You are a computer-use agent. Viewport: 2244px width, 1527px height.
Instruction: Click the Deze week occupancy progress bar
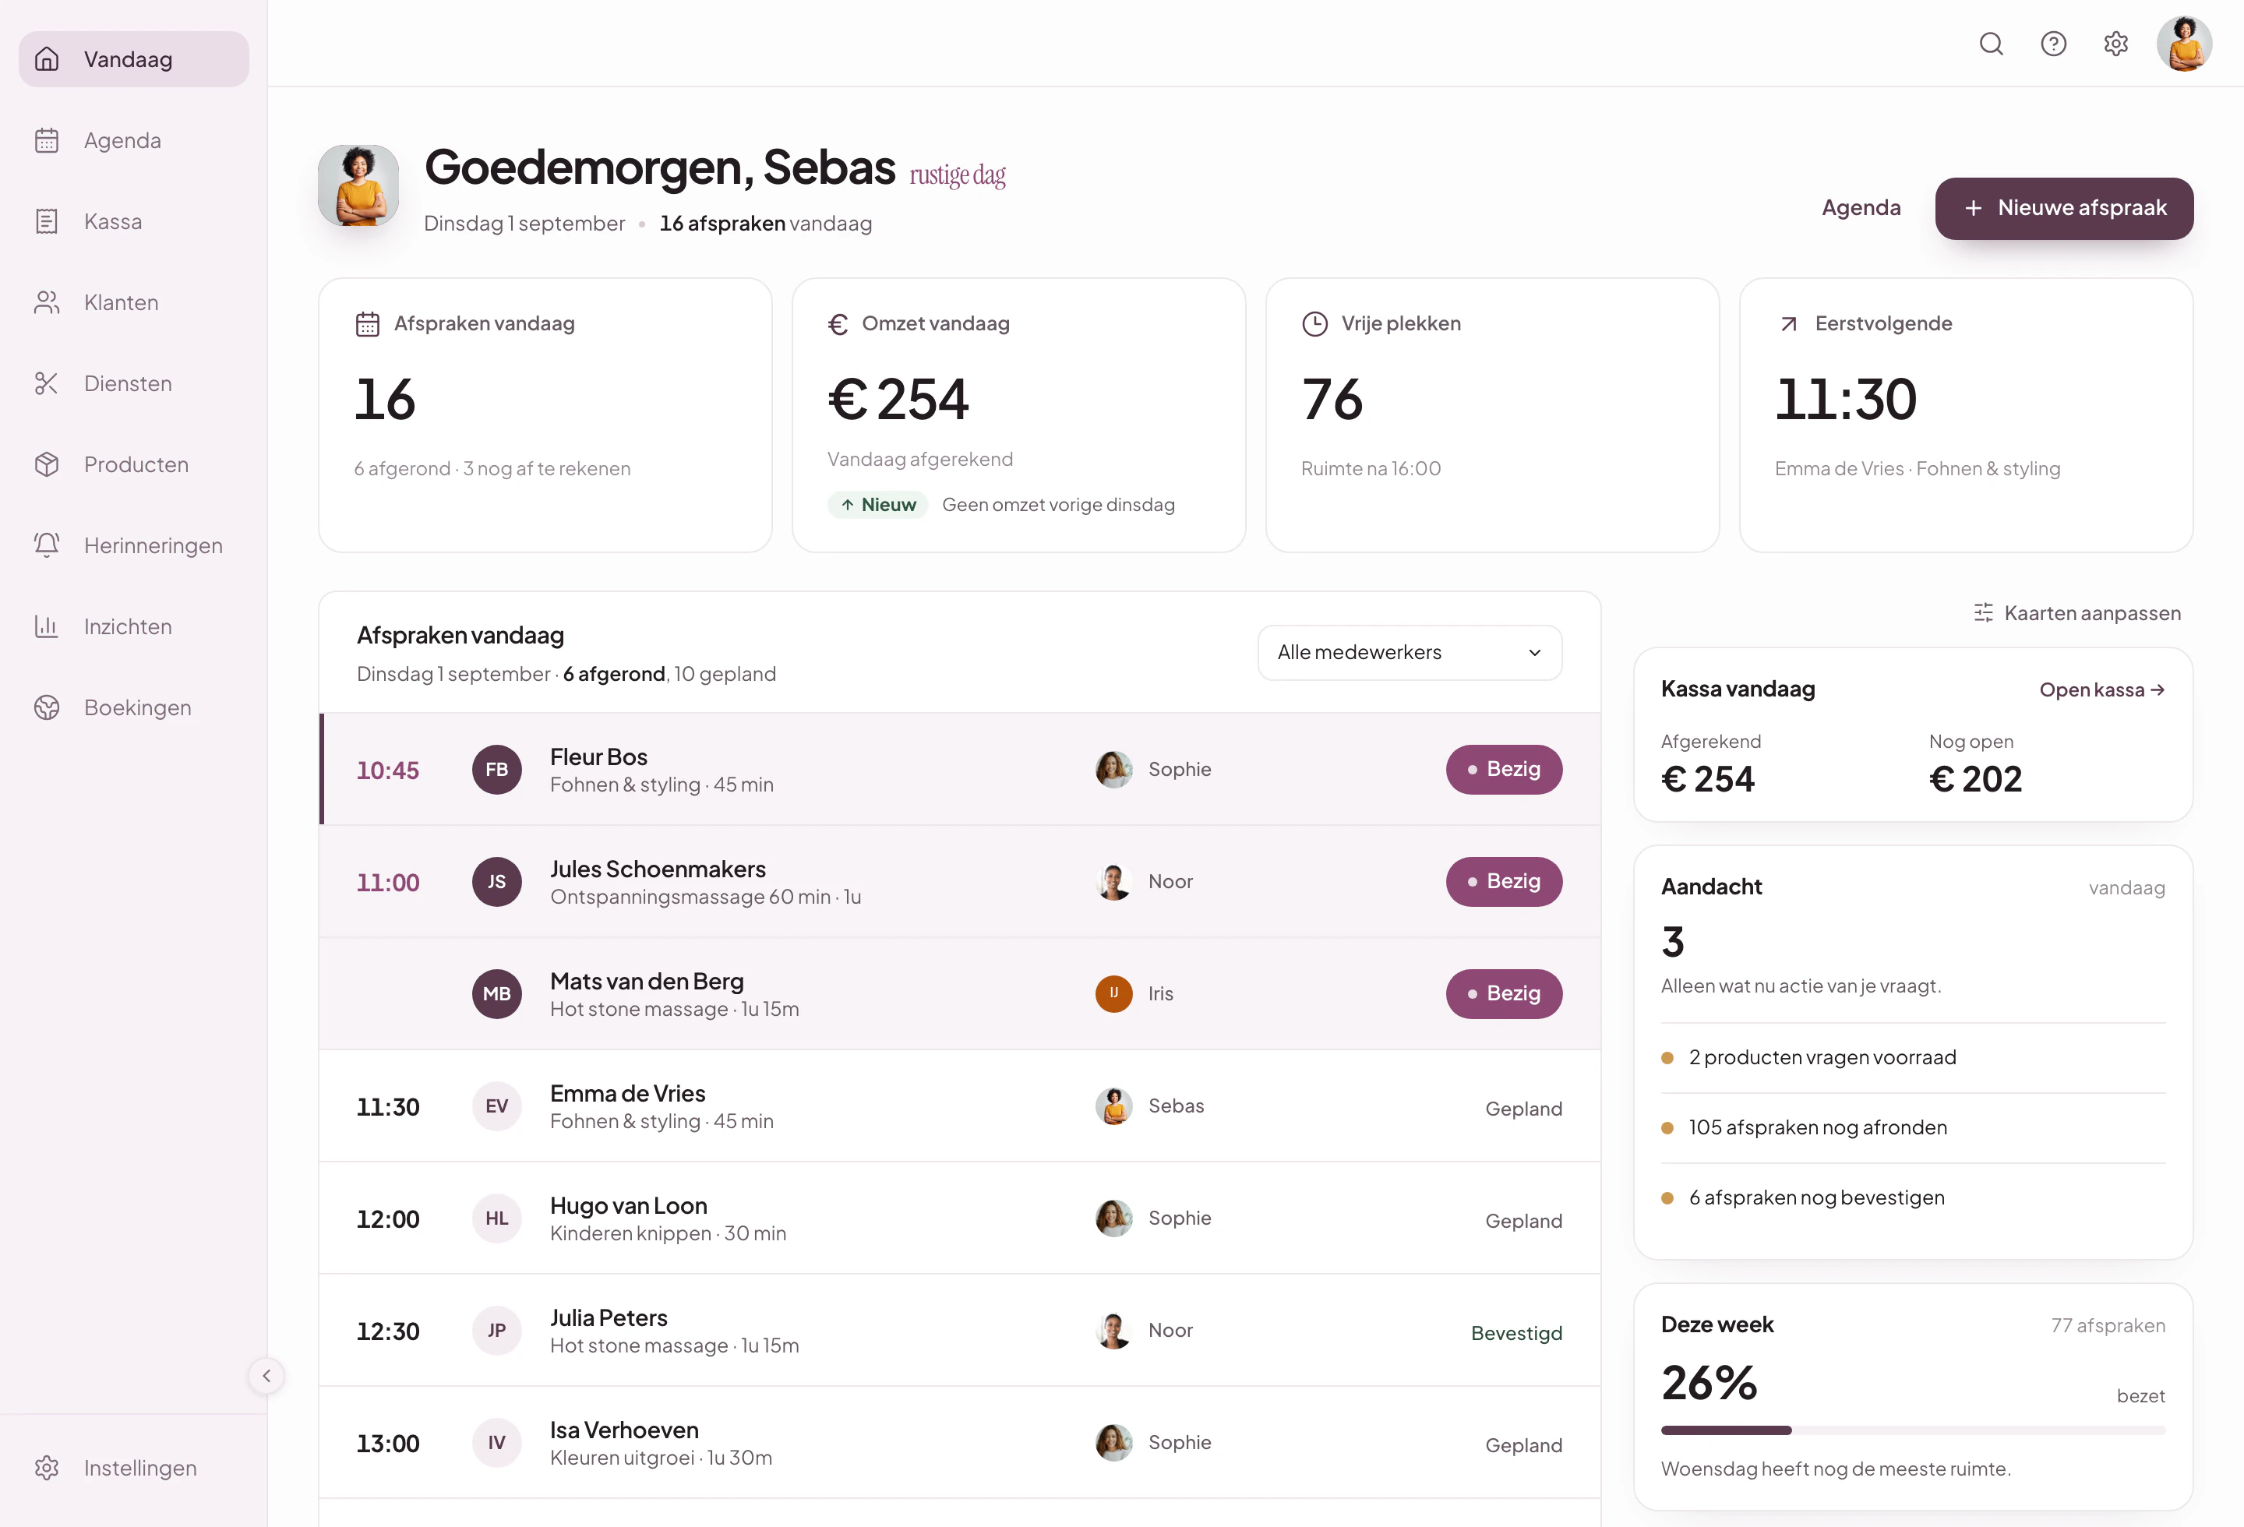pyautogui.click(x=1913, y=1430)
